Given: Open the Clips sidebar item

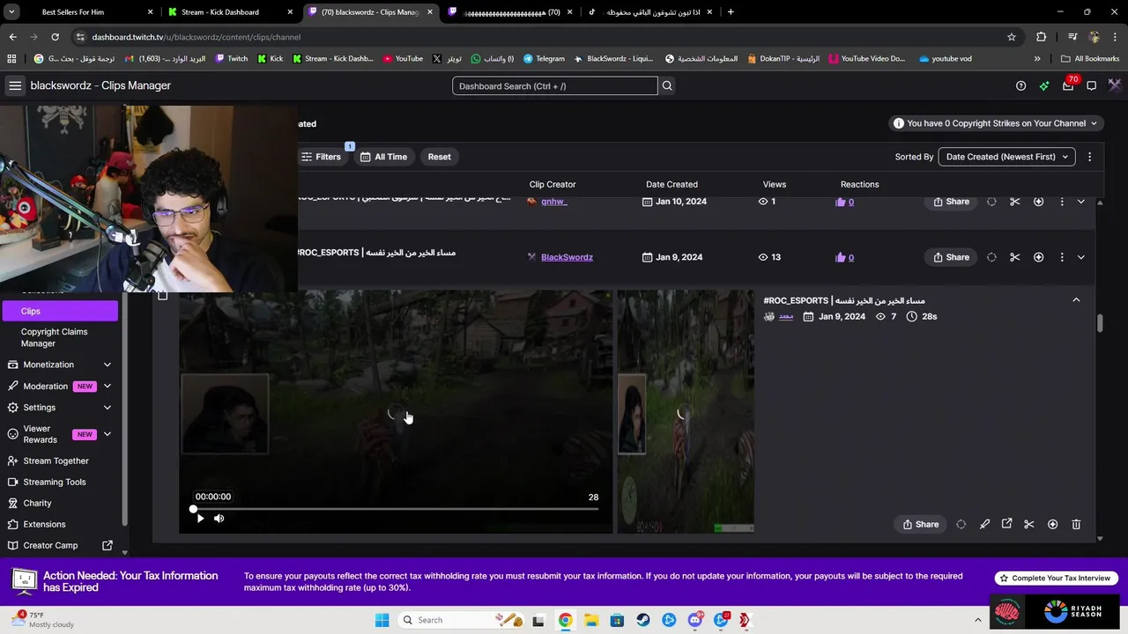Looking at the screenshot, I should tap(60, 311).
